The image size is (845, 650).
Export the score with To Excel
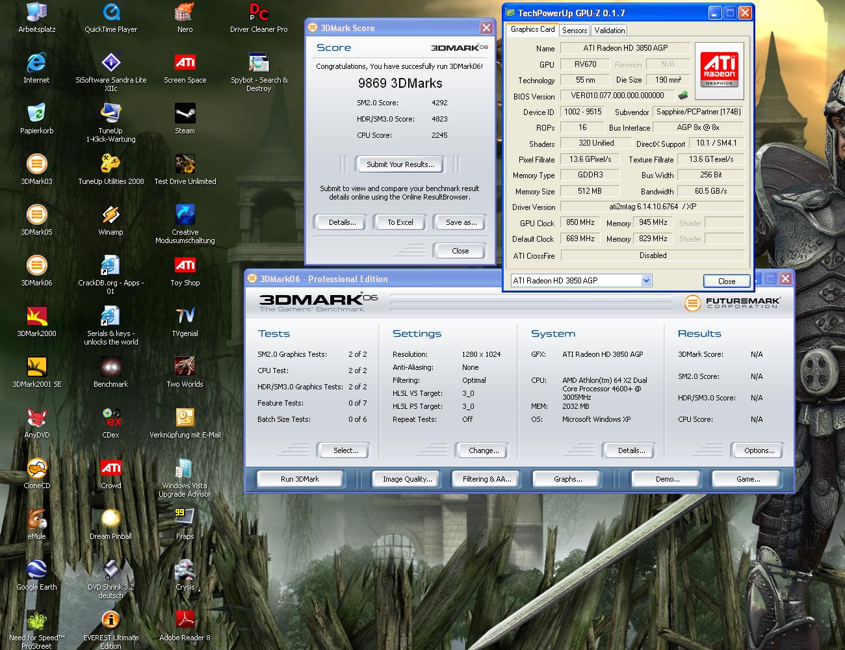click(x=400, y=222)
